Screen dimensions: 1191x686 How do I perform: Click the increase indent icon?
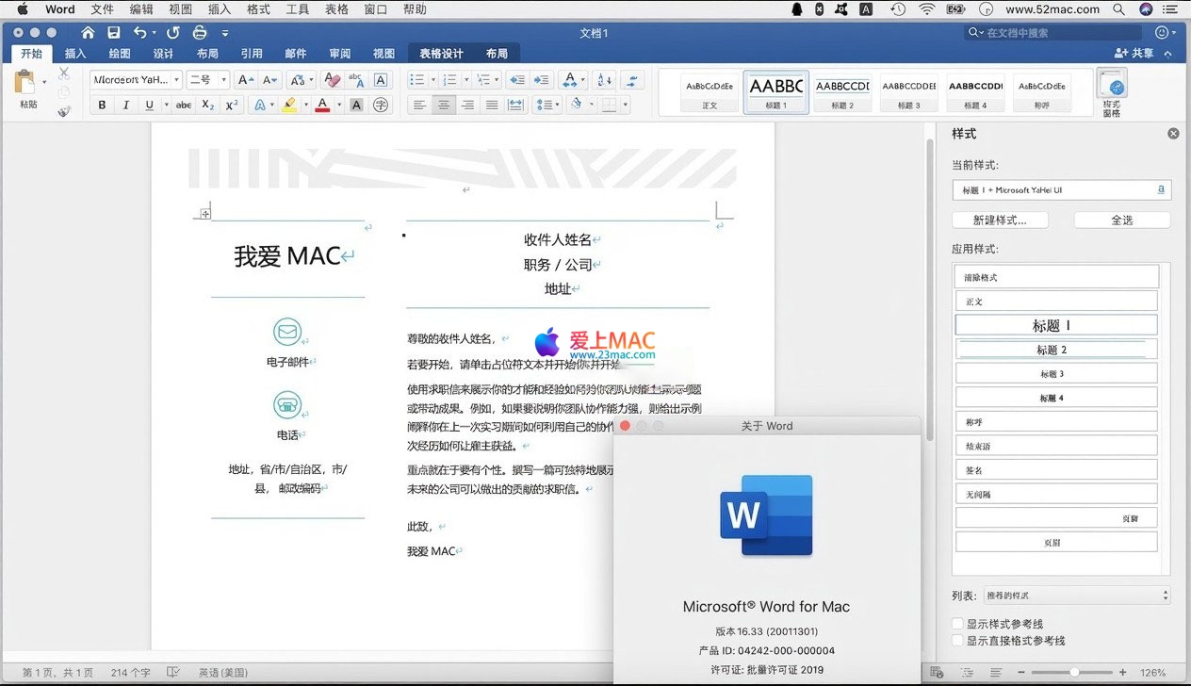click(540, 80)
